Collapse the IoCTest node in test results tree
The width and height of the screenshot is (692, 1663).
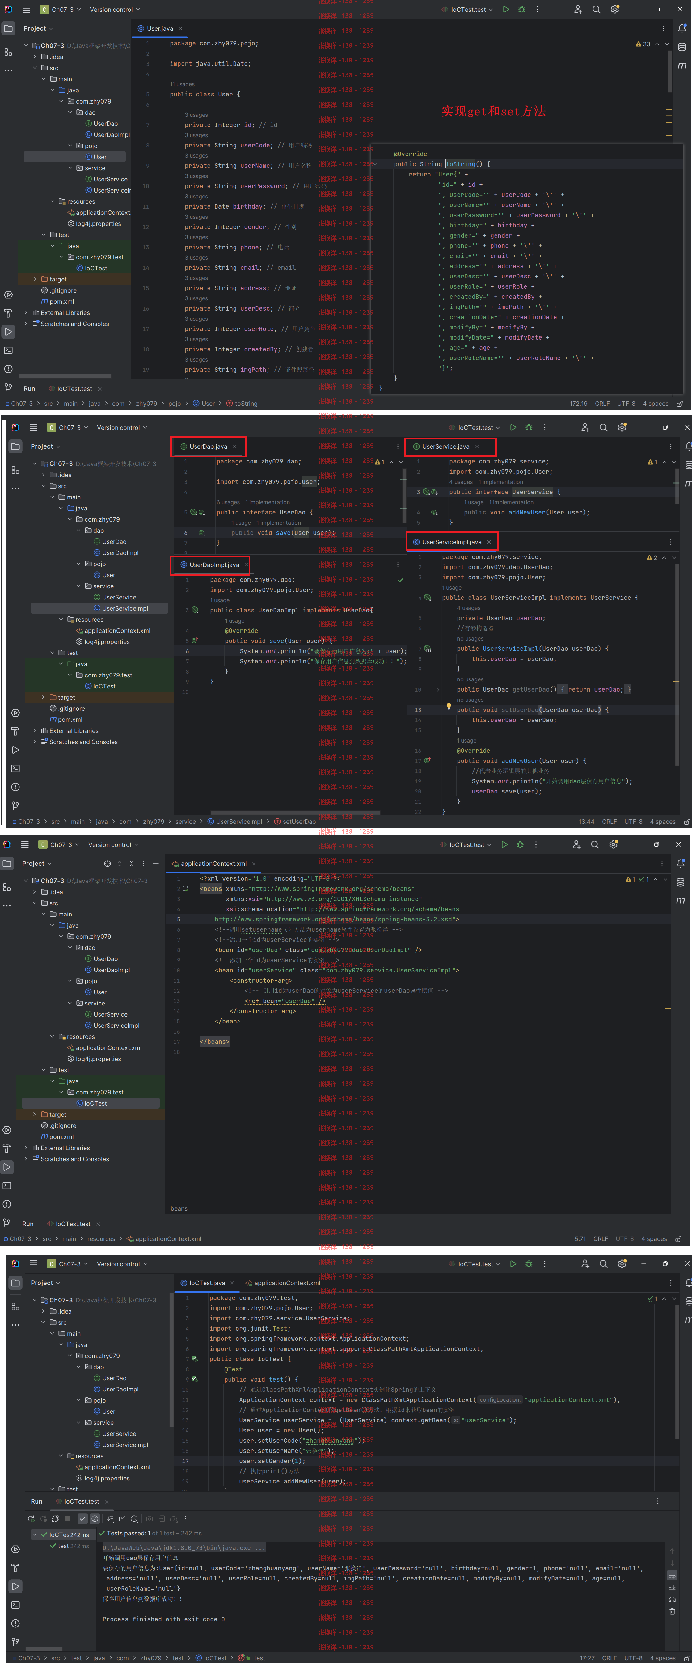(x=35, y=1534)
